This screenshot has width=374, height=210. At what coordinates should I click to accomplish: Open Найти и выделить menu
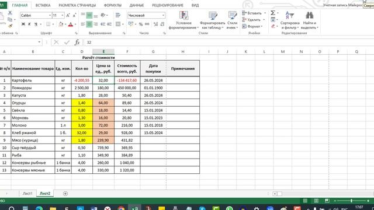[x=310, y=20]
